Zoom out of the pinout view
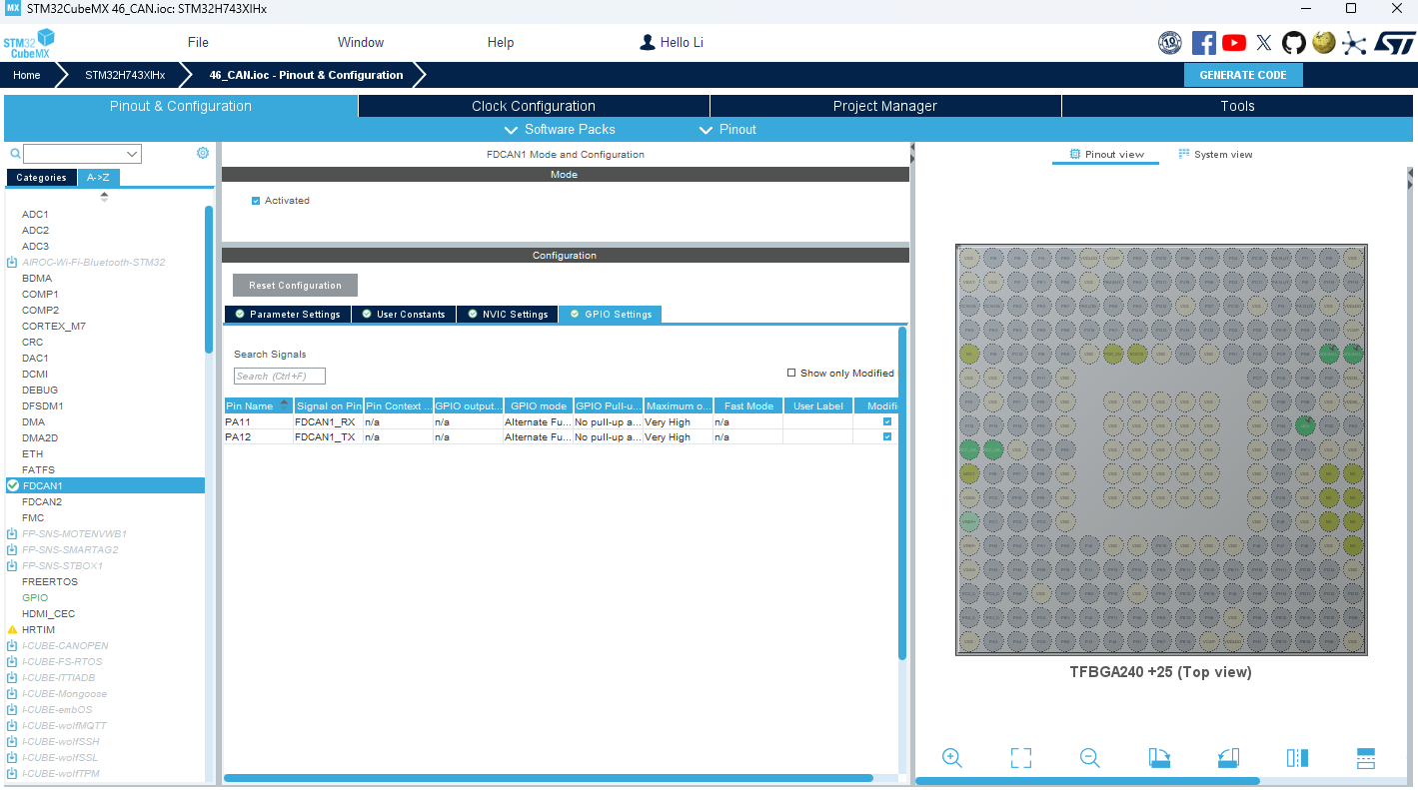1418x790 pixels. click(1089, 758)
